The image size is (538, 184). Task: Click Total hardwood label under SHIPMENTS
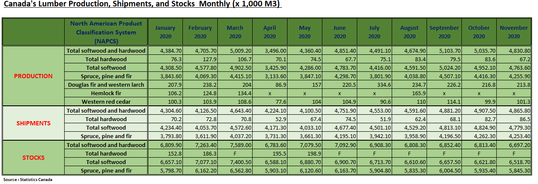click(x=106, y=119)
